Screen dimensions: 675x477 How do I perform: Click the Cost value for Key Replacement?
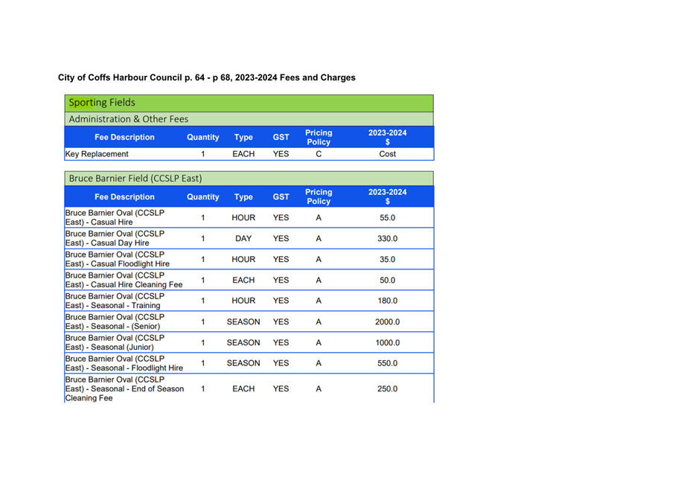pos(388,154)
